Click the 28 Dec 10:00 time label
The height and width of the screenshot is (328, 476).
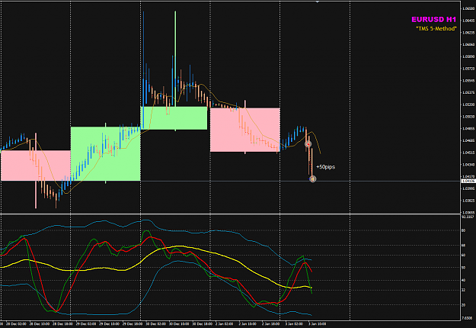click(40, 324)
